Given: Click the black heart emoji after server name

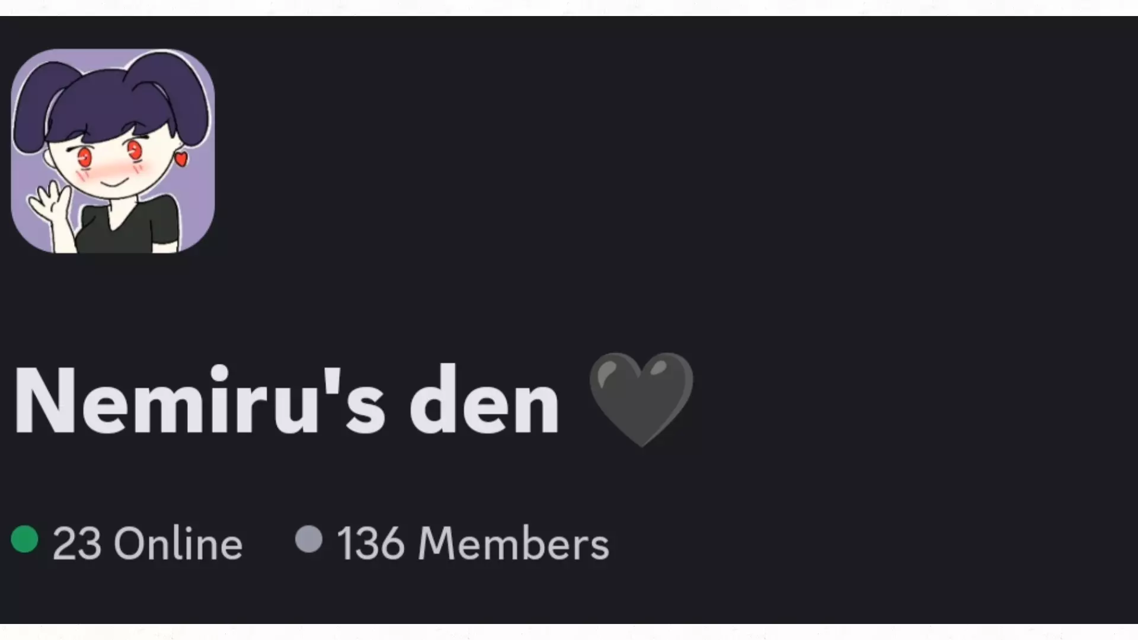Looking at the screenshot, I should tap(641, 399).
